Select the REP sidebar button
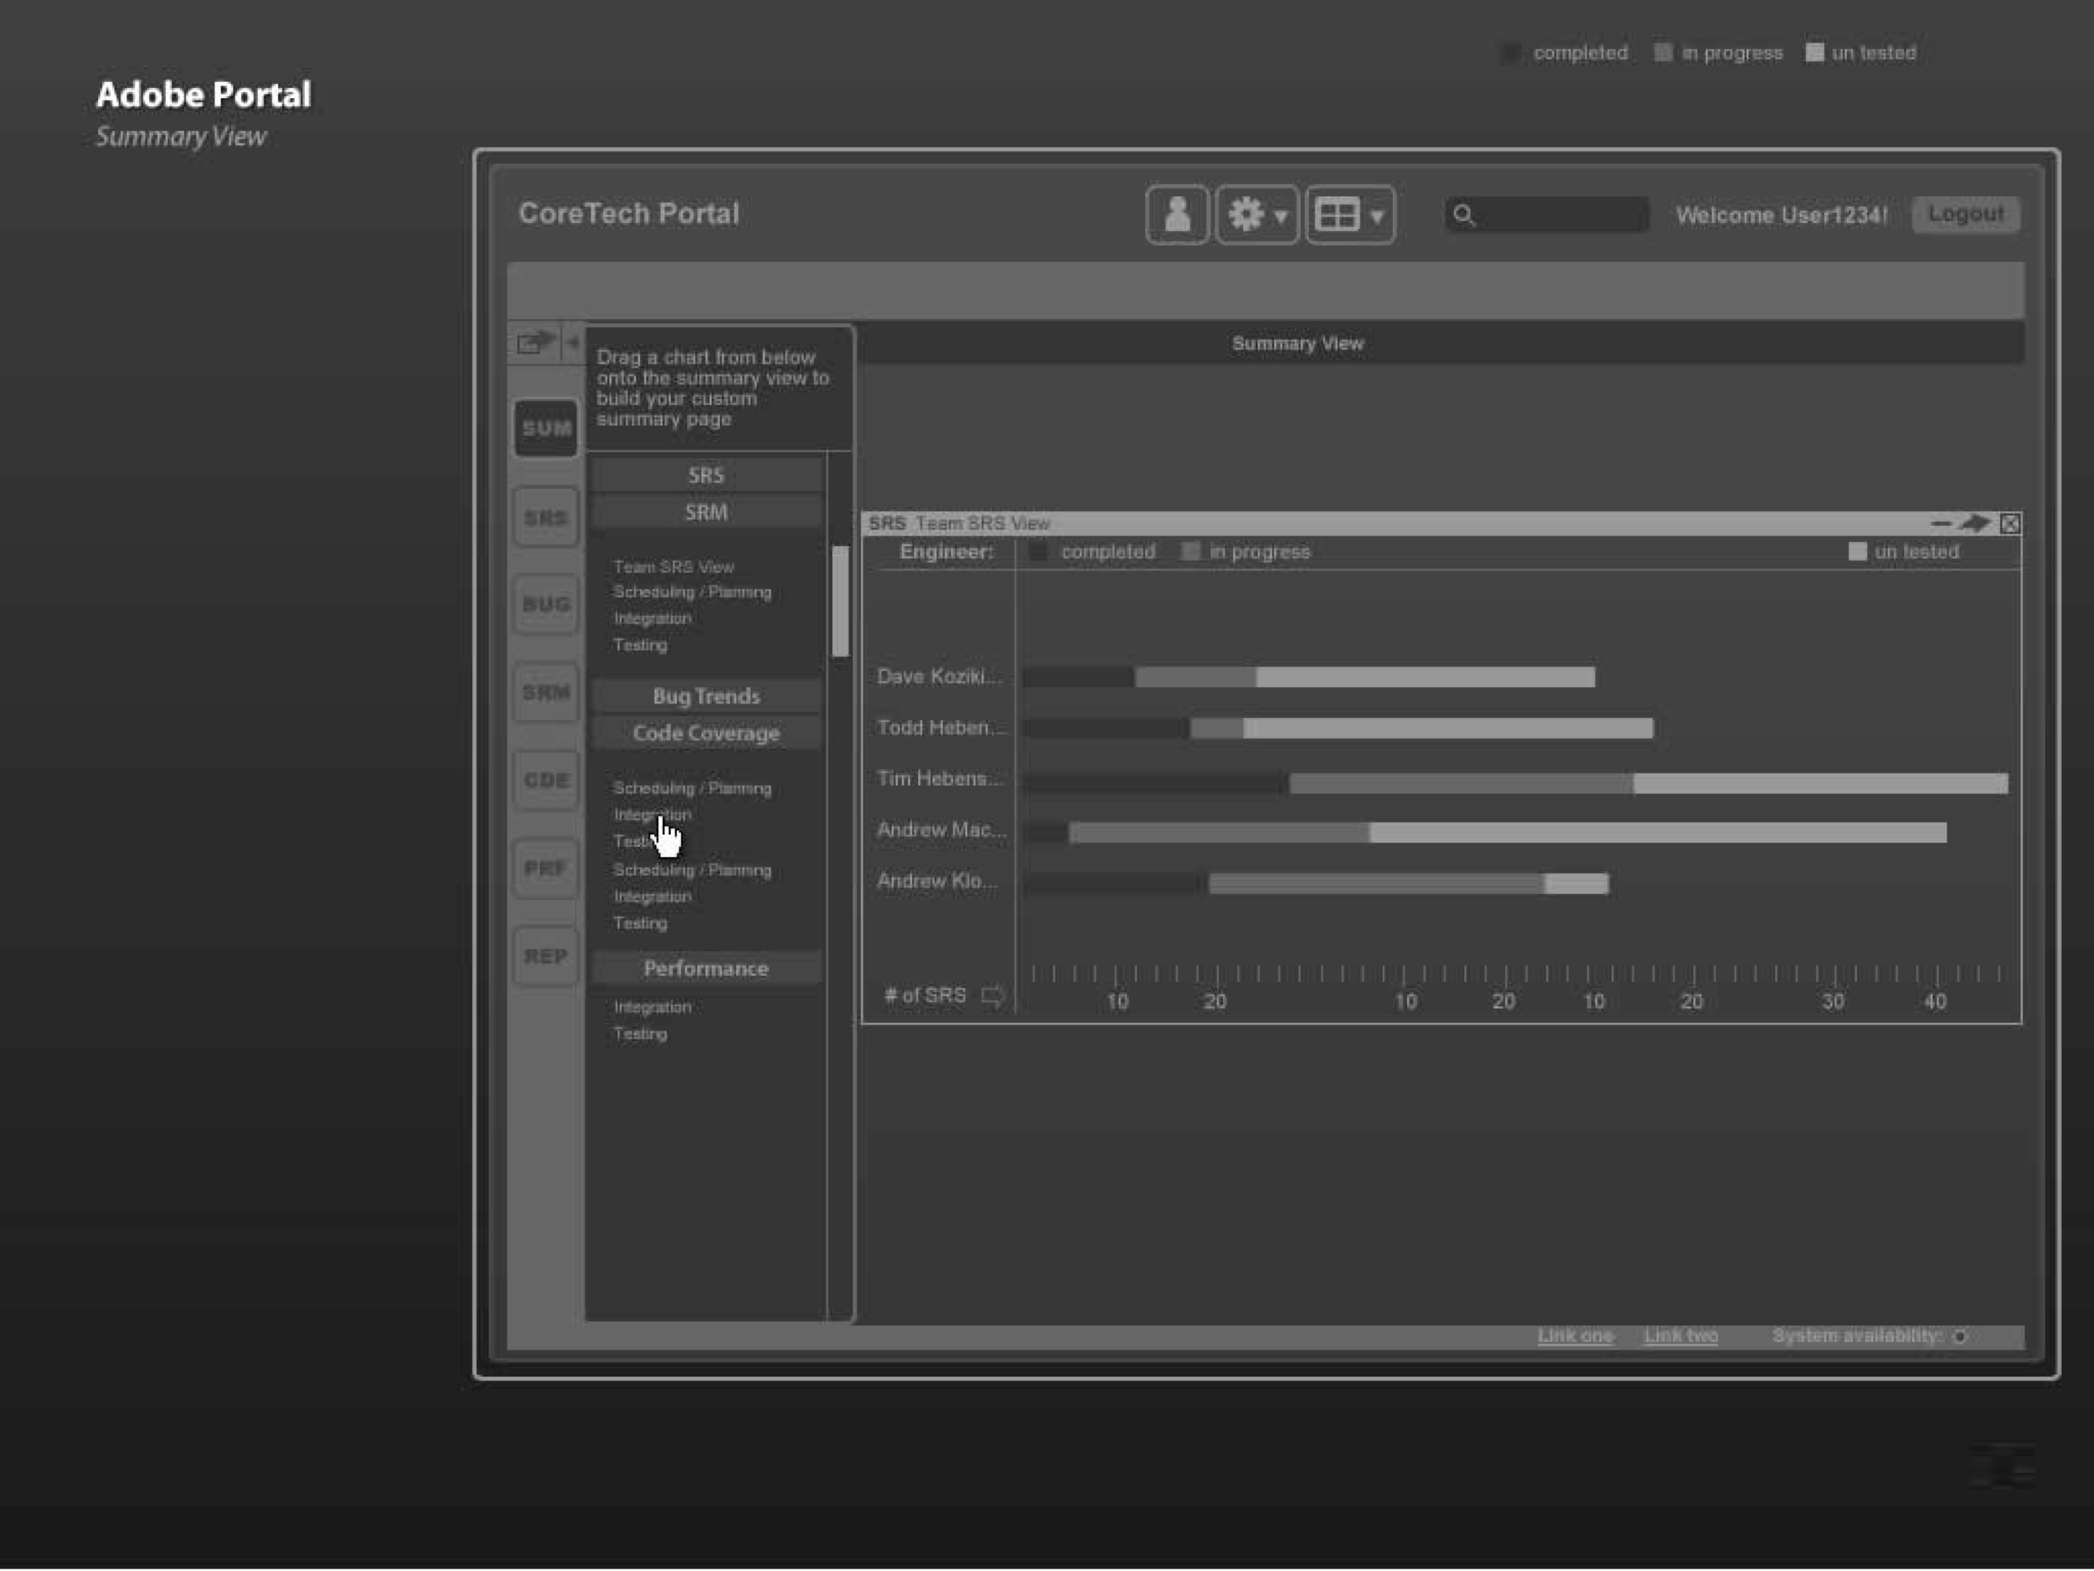Viewport: 2094px width, 1571px height. click(x=546, y=957)
